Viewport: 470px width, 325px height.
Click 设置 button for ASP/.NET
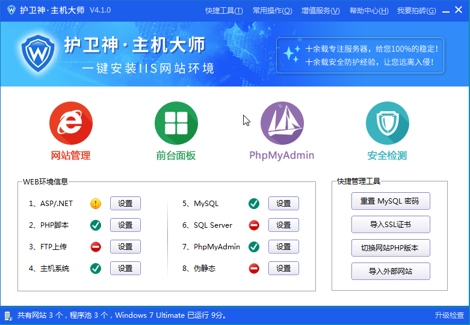coord(125,204)
